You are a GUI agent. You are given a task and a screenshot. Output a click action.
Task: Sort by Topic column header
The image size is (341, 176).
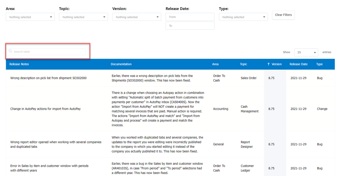click(x=243, y=64)
